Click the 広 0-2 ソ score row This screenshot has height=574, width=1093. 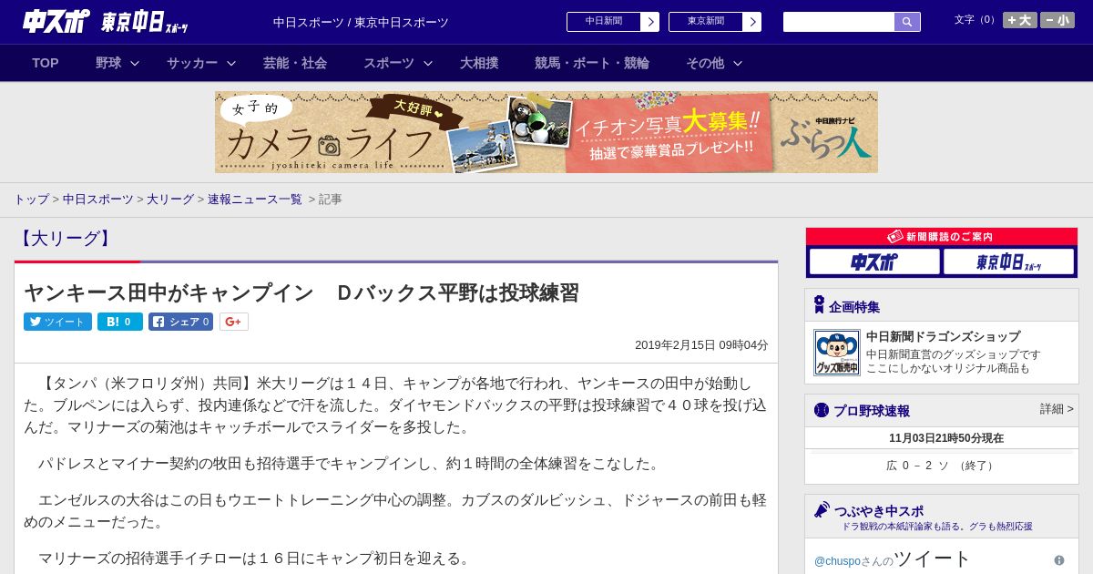pos(942,466)
